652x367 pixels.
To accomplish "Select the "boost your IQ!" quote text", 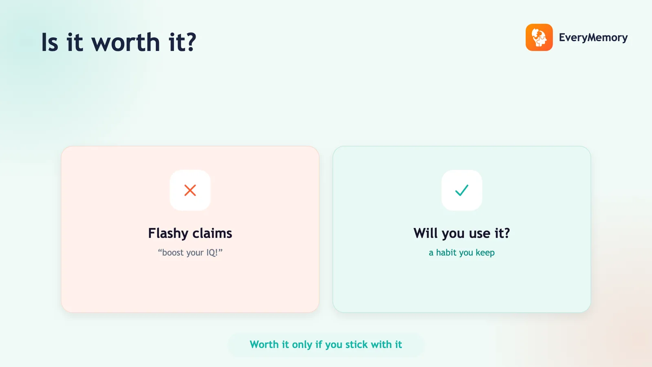I will click(190, 252).
